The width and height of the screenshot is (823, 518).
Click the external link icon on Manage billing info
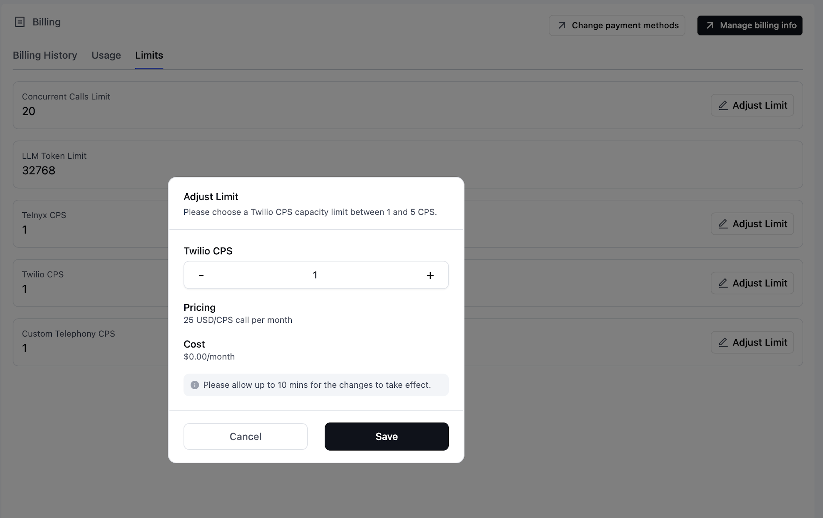point(709,25)
